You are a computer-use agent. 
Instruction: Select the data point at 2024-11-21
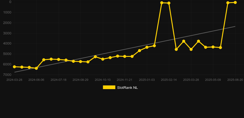click(x=125, y=56)
